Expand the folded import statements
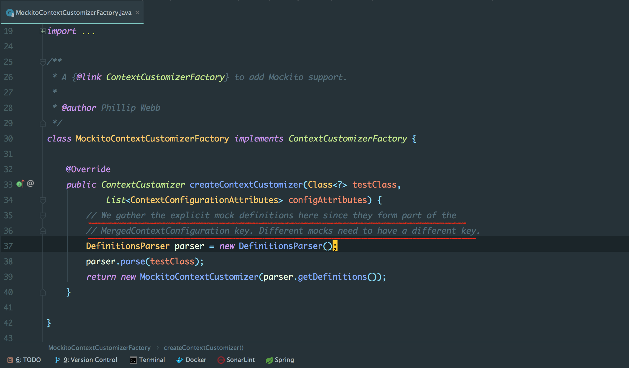 (43, 31)
